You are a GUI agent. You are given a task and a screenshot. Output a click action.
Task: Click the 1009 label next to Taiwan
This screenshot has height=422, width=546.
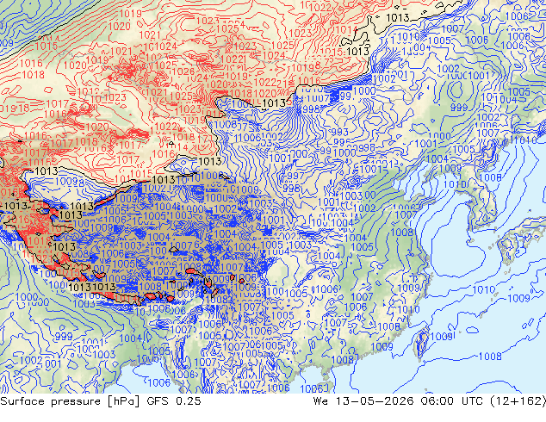[x=442, y=337]
